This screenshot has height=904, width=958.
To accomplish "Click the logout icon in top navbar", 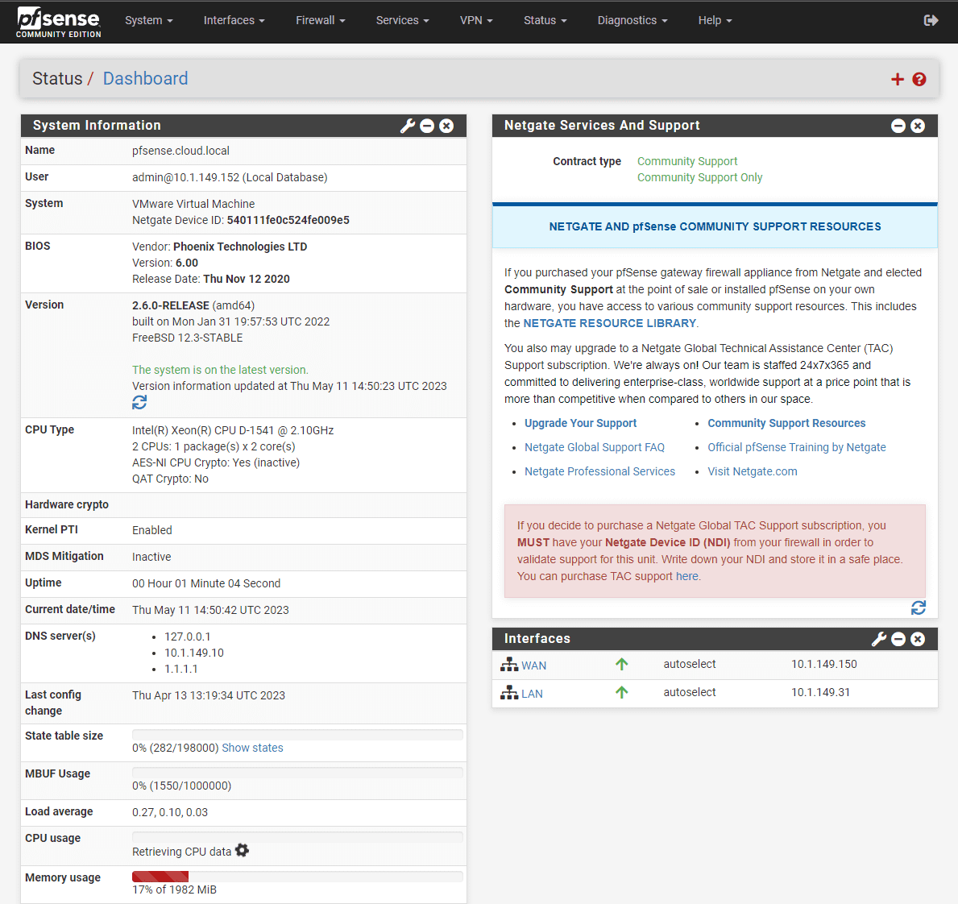I will [931, 21].
